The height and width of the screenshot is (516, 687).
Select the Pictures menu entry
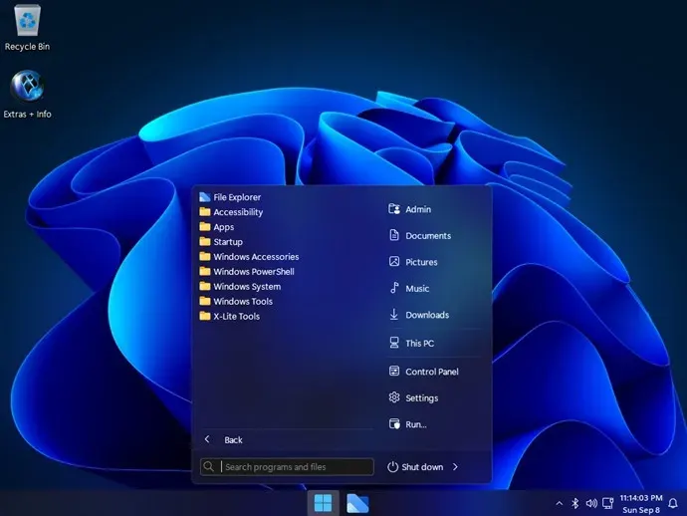tap(421, 262)
